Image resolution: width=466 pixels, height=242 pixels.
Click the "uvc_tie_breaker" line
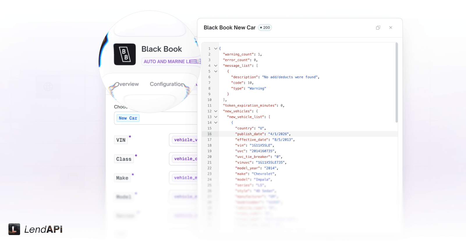click(259, 157)
